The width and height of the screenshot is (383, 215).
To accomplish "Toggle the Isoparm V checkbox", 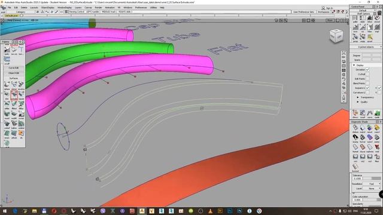I will [x=379, y=88].
